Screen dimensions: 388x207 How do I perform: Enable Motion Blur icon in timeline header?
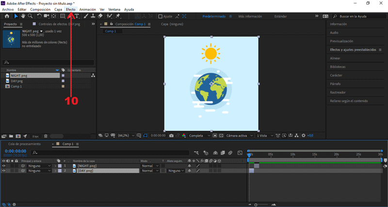coord(230,153)
